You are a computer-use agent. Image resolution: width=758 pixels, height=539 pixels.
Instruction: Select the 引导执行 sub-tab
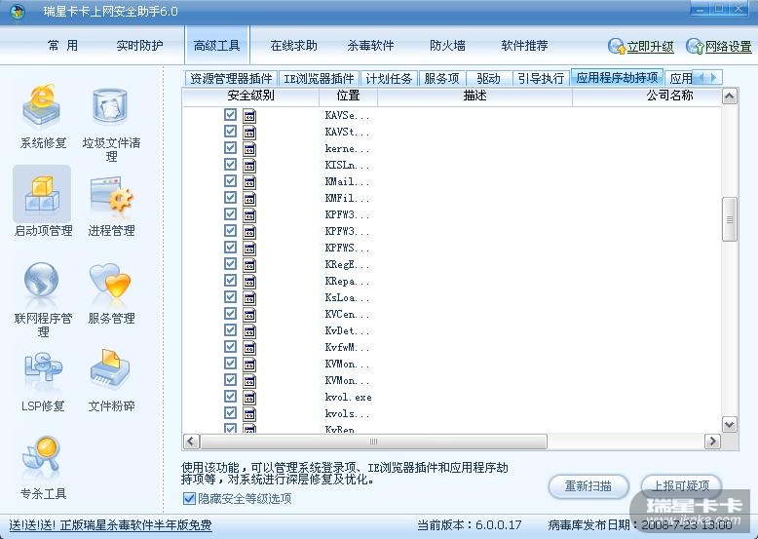tap(541, 78)
